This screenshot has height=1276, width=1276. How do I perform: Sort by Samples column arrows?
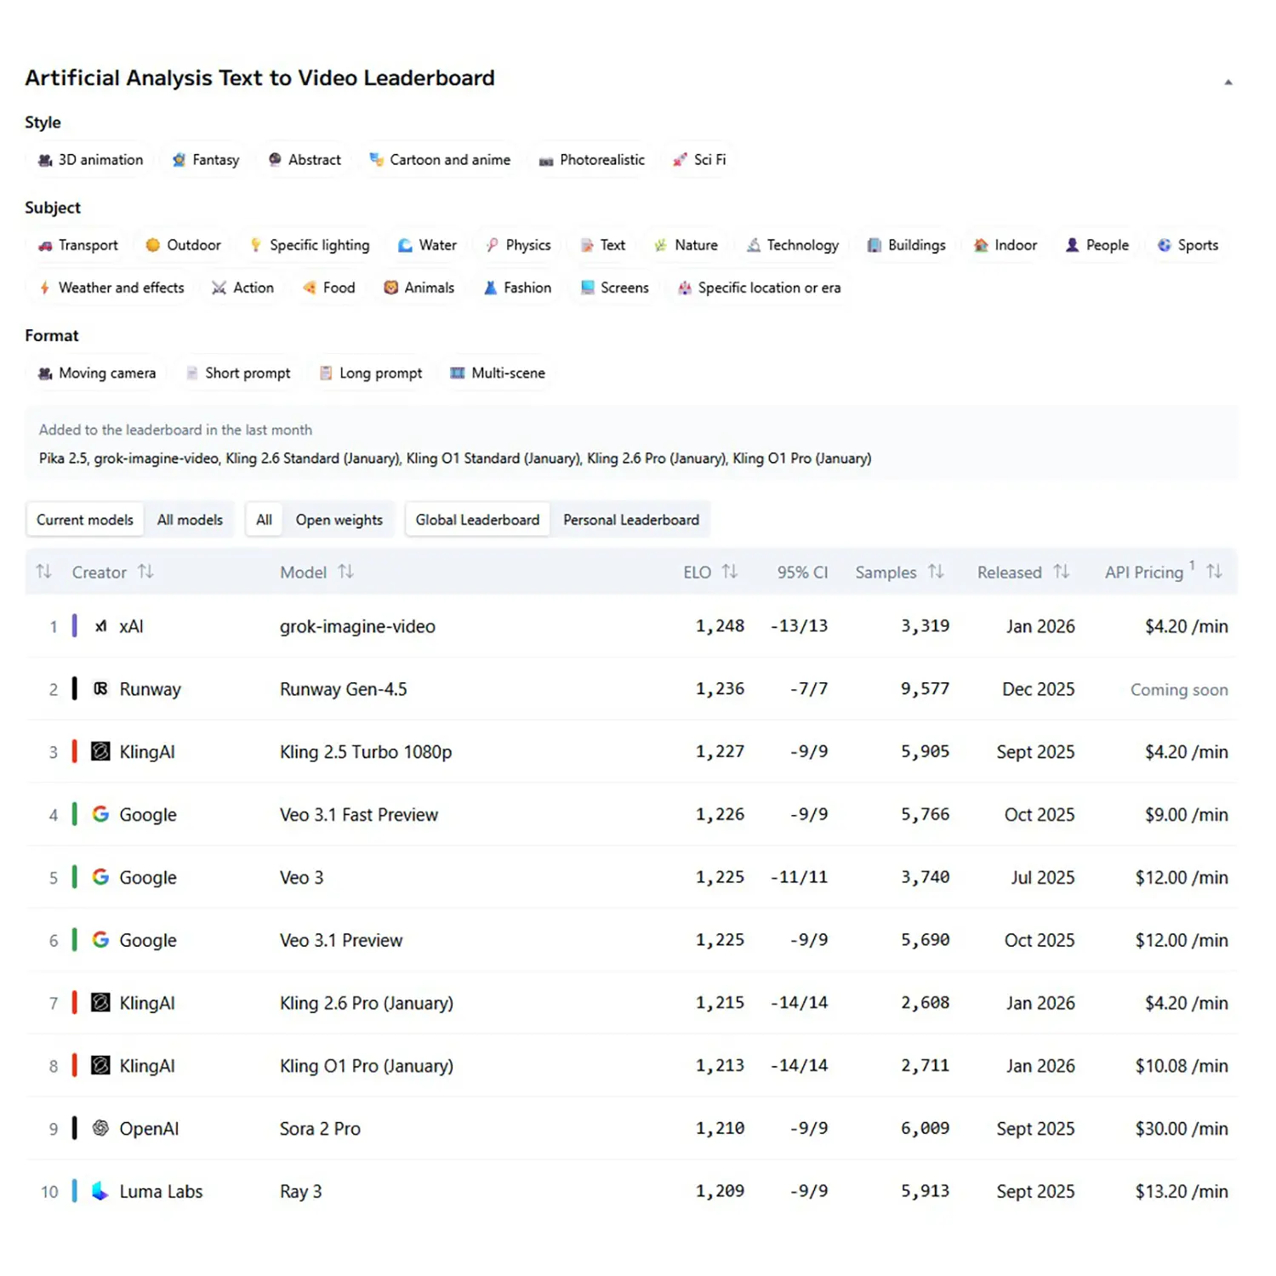coord(936,572)
